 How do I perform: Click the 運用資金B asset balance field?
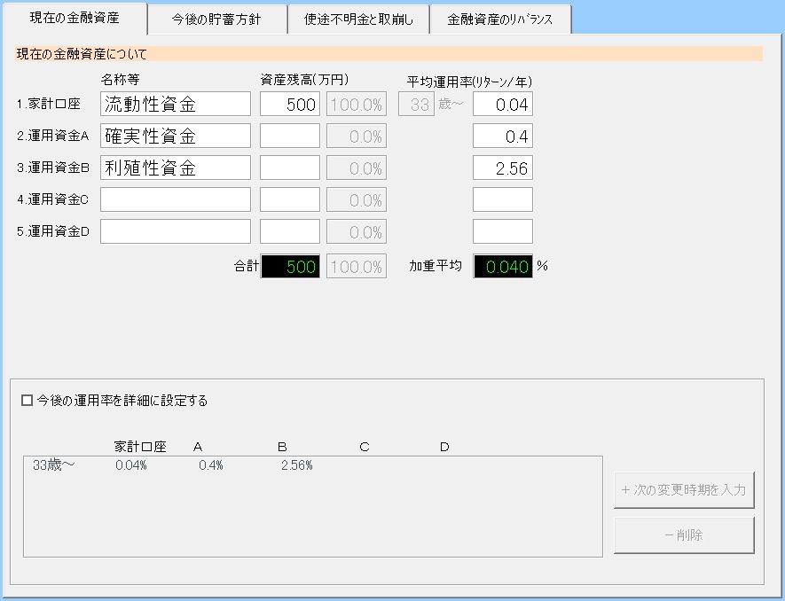tap(289, 168)
